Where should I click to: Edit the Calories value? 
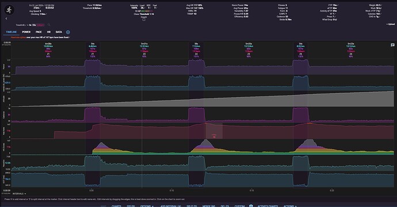375,14
